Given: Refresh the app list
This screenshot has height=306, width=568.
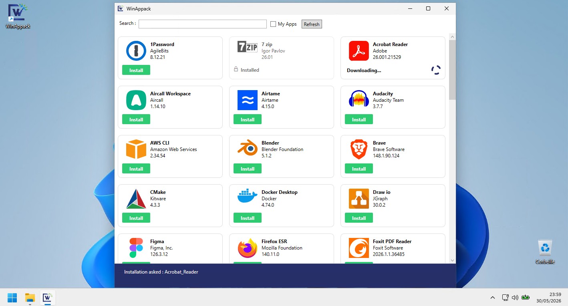Looking at the screenshot, I should click(x=312, y=24).
